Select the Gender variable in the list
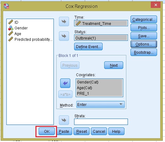This screenshot has height=142, width=165. point(30,28)
